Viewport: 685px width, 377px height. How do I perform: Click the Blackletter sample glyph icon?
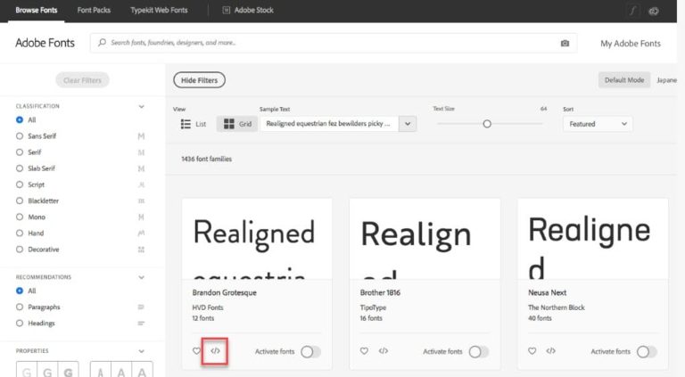[141, 201]
